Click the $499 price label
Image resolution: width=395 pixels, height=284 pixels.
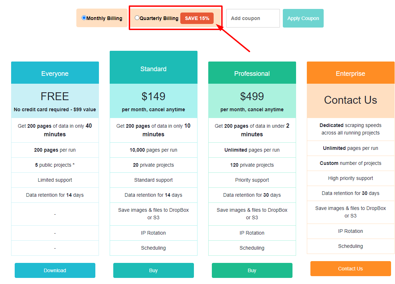[x=252, y=97]
